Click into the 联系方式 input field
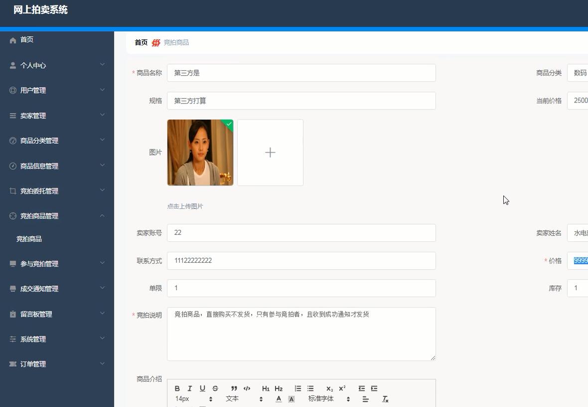 (301, 260)
